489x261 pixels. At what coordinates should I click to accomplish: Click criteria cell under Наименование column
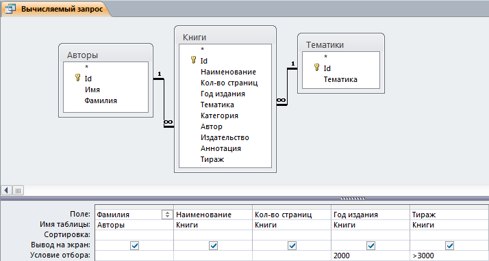[x=213, y=256]
